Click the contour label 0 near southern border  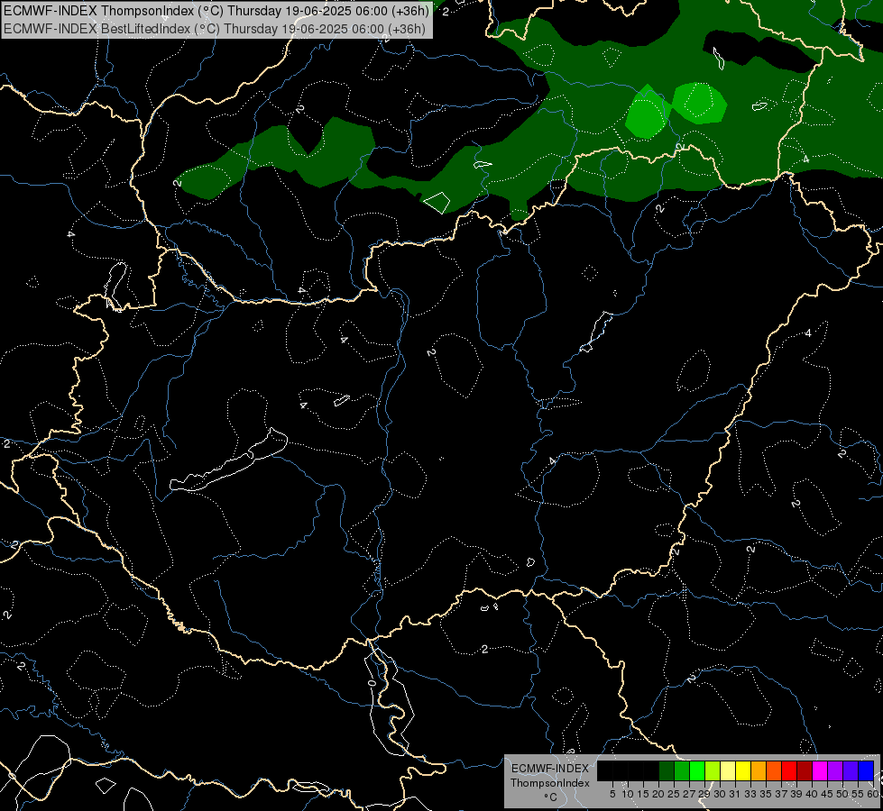pyautogui.click(x=372, y=683)
